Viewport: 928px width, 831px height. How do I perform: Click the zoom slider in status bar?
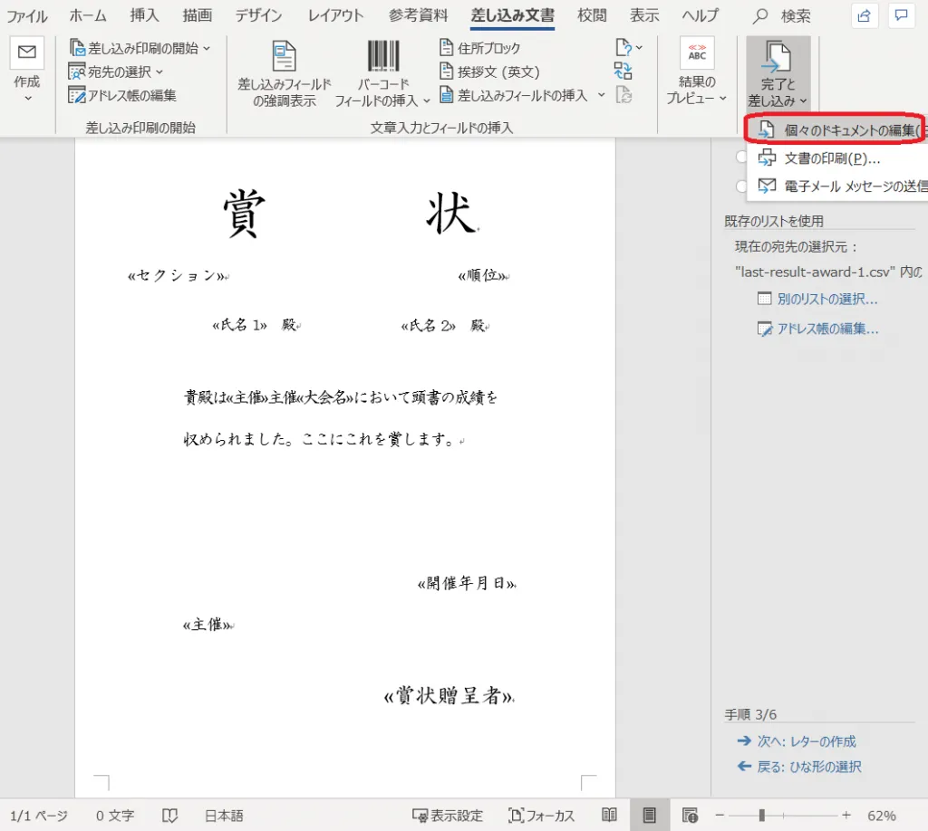tap(763, 815)
